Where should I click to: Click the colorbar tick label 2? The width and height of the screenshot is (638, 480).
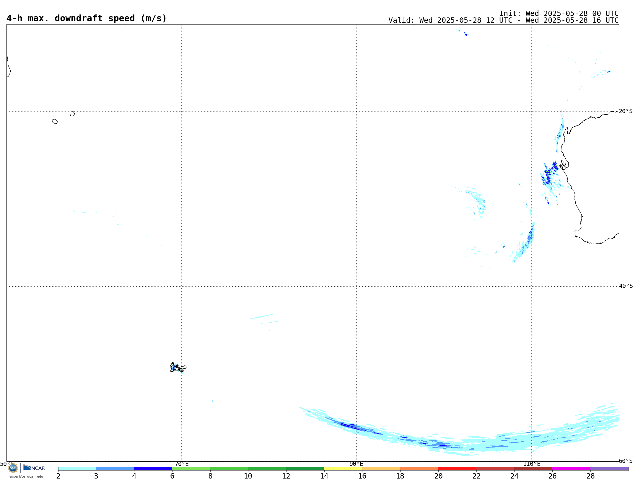58,476
